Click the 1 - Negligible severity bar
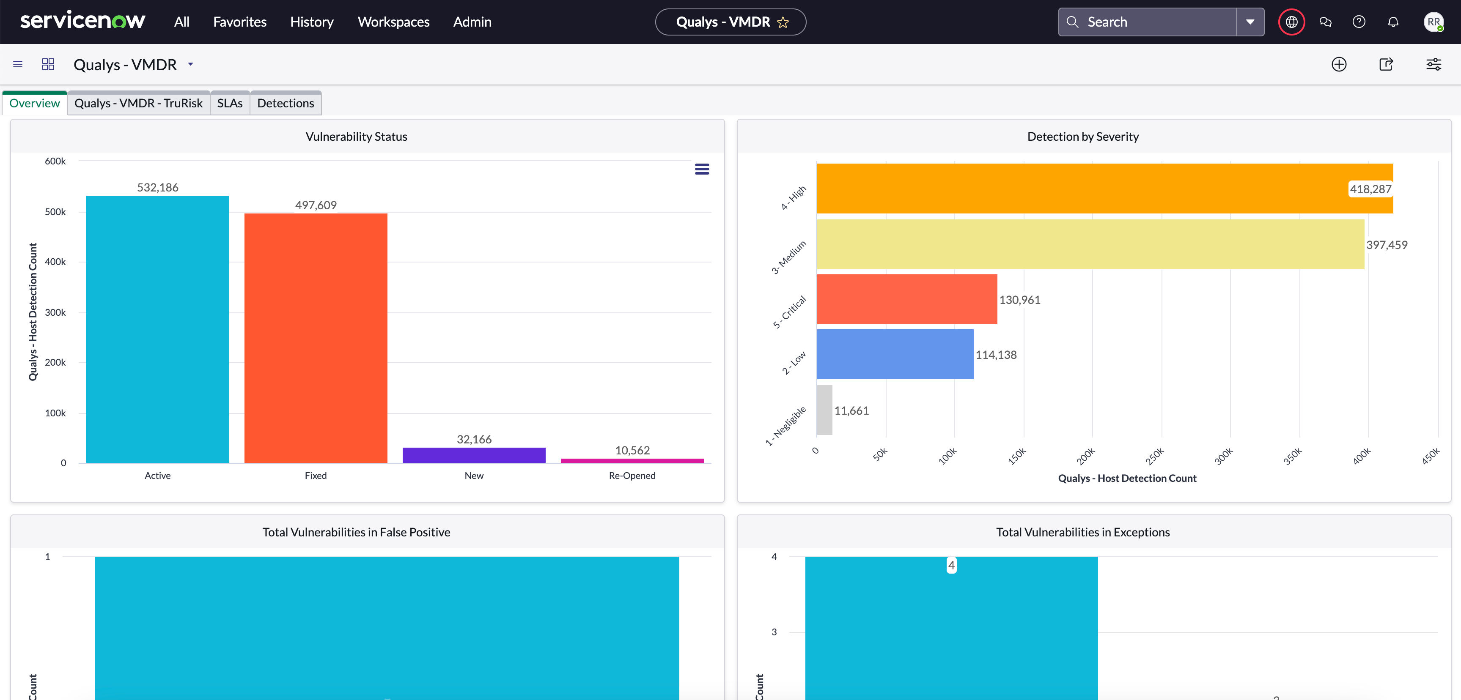 point(825,410)
